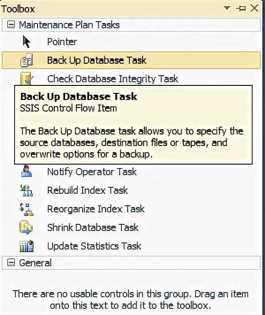Click the Back Up Database Task icon
The width and height of the screenshot is (265, 315).
click(x=26, y=61)
